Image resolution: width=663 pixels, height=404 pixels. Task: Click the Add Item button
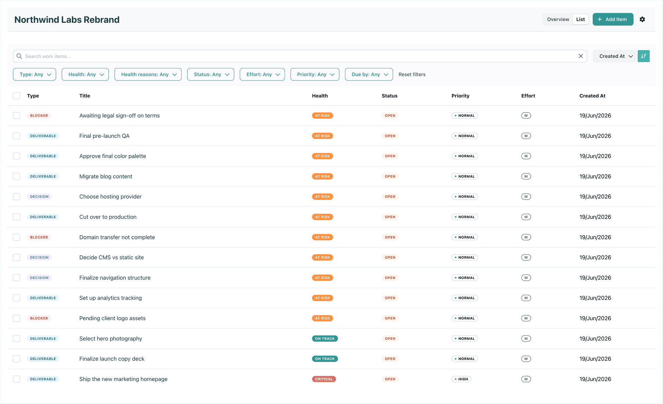pos(613,19)
